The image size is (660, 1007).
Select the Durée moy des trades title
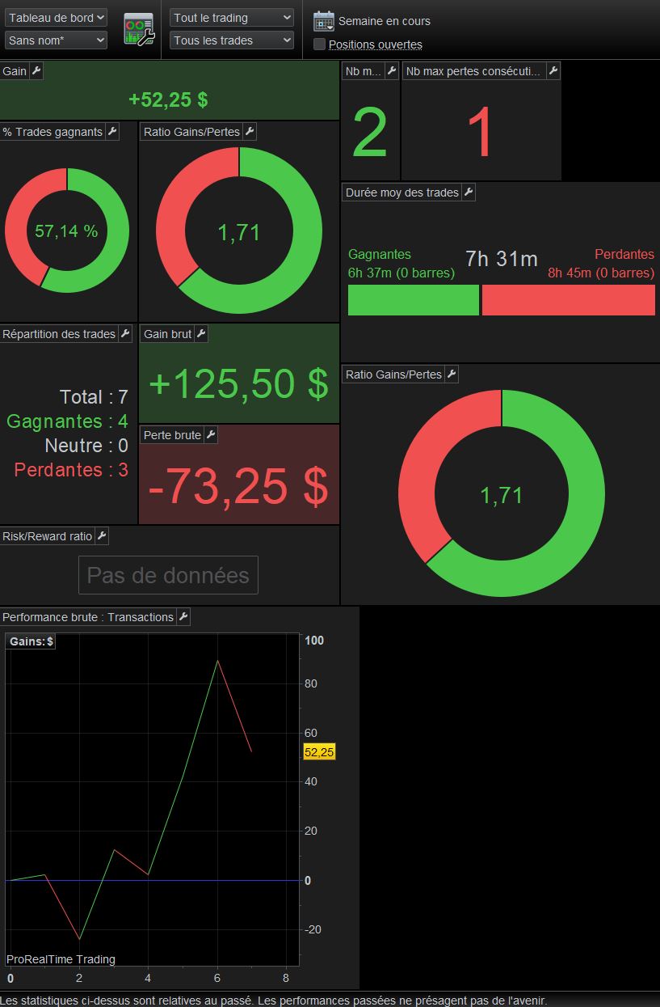[402, 193]
